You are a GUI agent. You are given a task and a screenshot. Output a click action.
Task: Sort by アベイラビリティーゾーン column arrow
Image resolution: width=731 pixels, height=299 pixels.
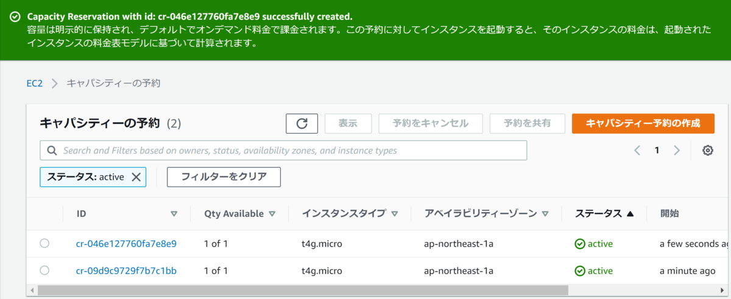pyautogui.click(x=545, y=214)
